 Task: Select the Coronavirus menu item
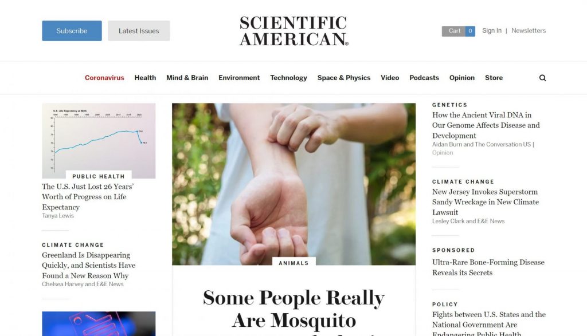pos(104,78)
